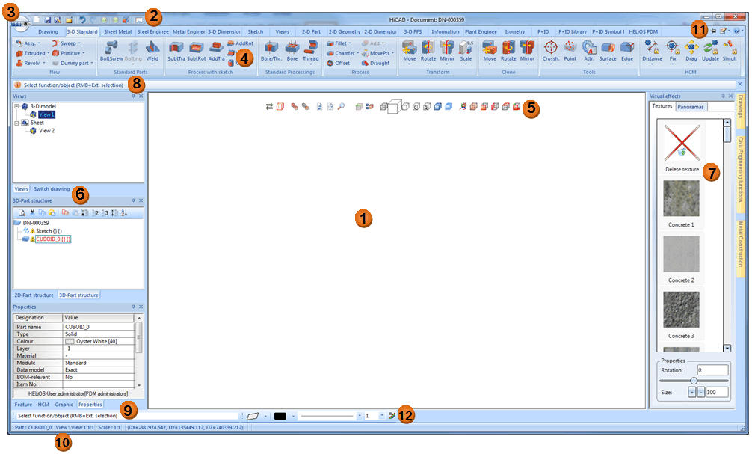Click the Point tool icon

pos(570,51)
